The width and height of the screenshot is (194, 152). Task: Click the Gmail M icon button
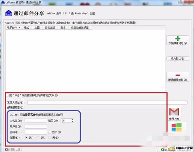[x=174, y=113]
